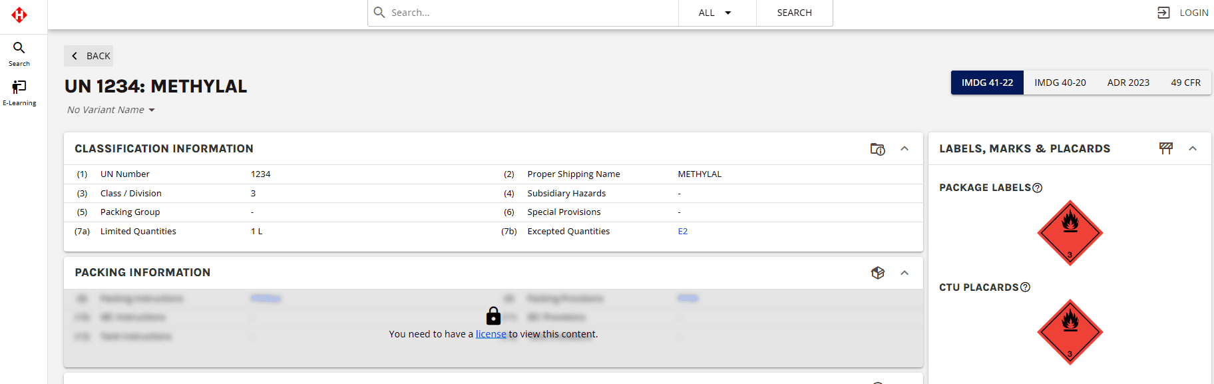The width and height of the screenshot is (1214, 384).
Task: Switch to the ADR 2023 tab
Action: pyautogui.click(x=1128, y=83)
